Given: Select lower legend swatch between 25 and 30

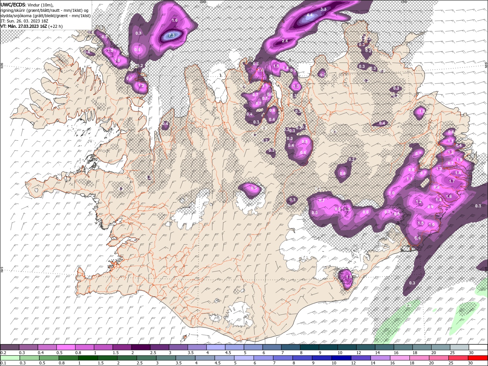Looking at the screenshot, I should 458,358.
